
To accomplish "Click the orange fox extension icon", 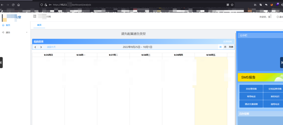I will [271, 5].
